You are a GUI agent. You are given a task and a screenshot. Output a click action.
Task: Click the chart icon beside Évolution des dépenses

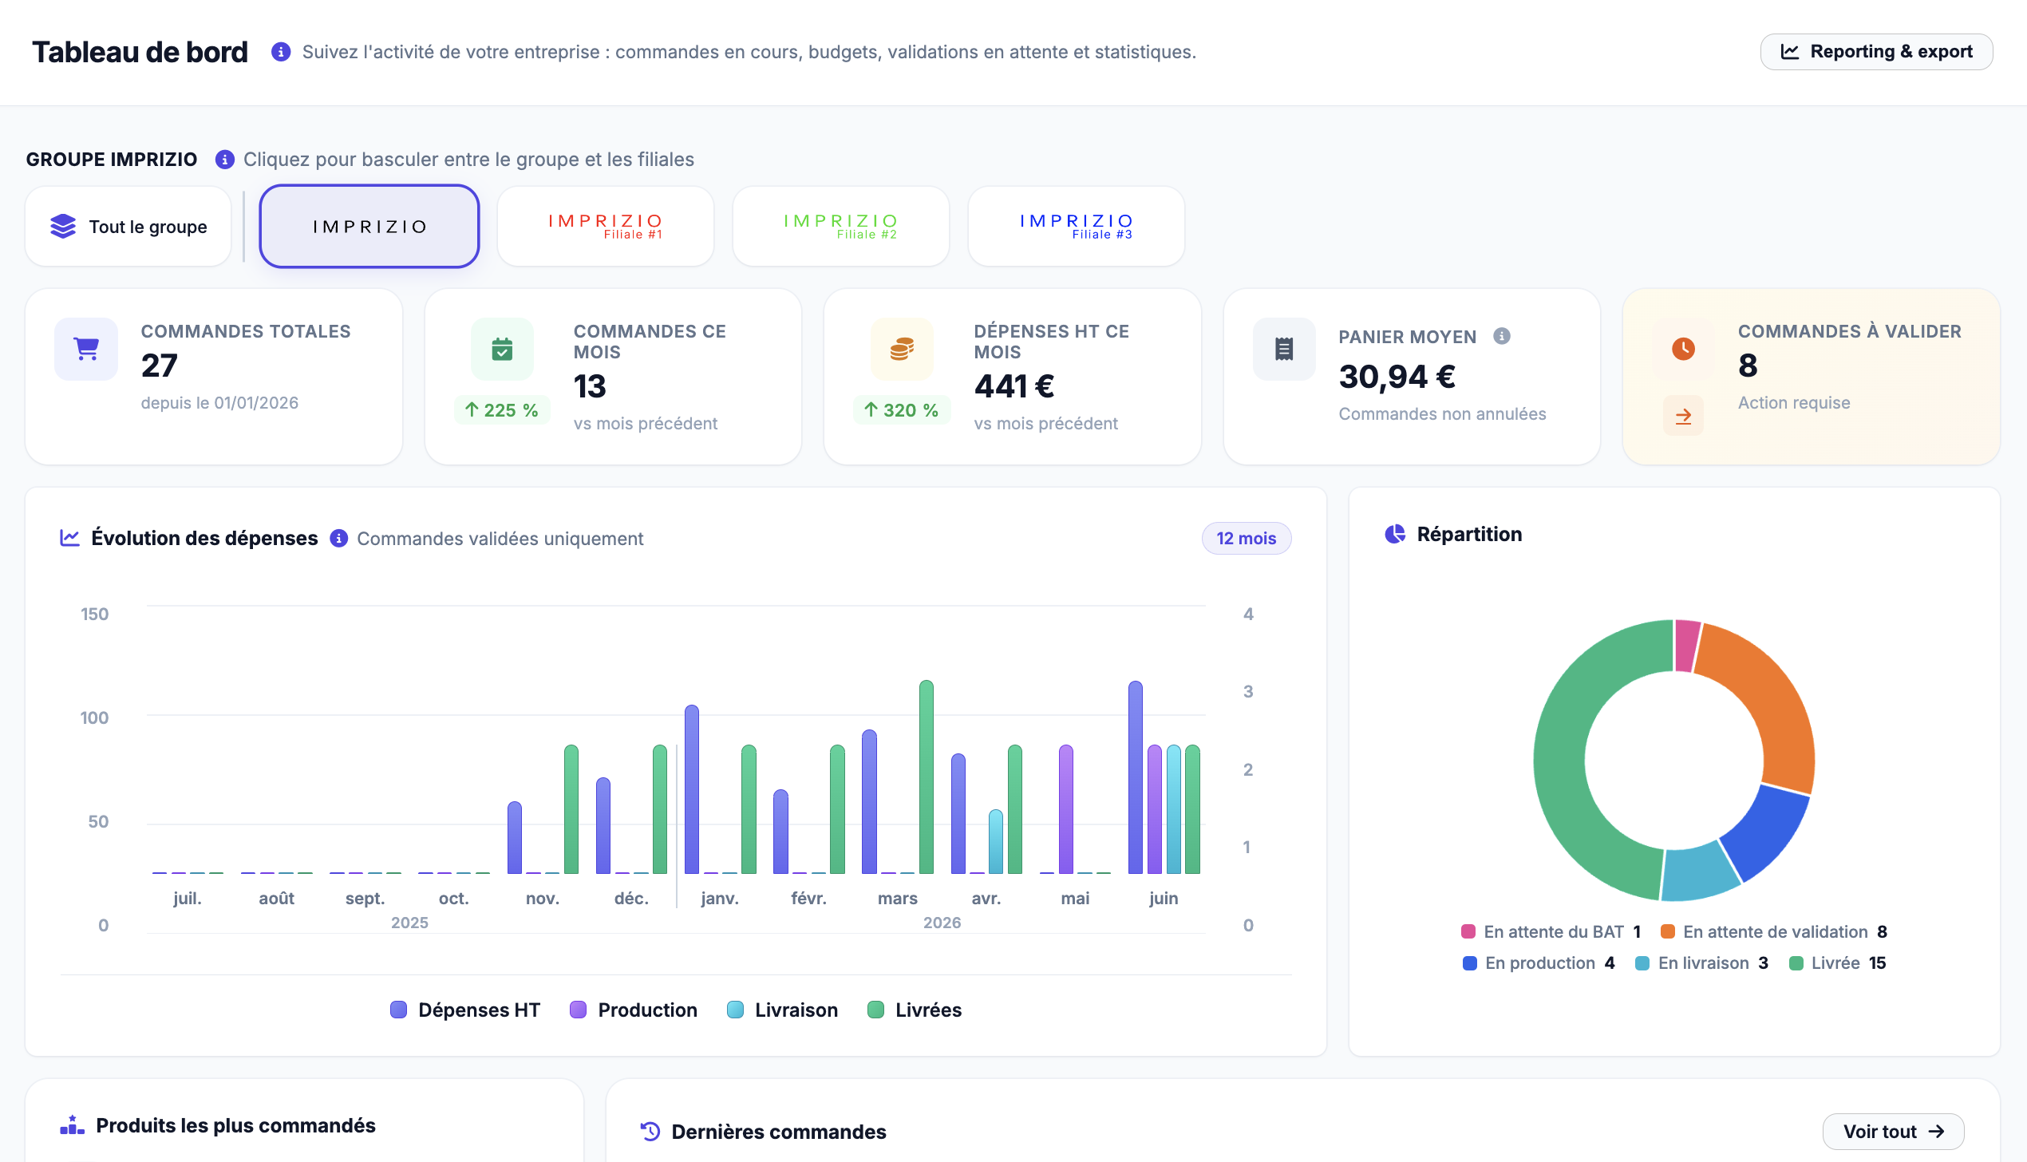(x=70, y=538)
